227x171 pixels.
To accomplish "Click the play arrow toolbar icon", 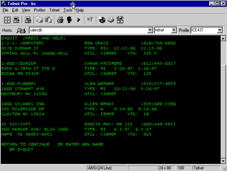I will point(79,20).
